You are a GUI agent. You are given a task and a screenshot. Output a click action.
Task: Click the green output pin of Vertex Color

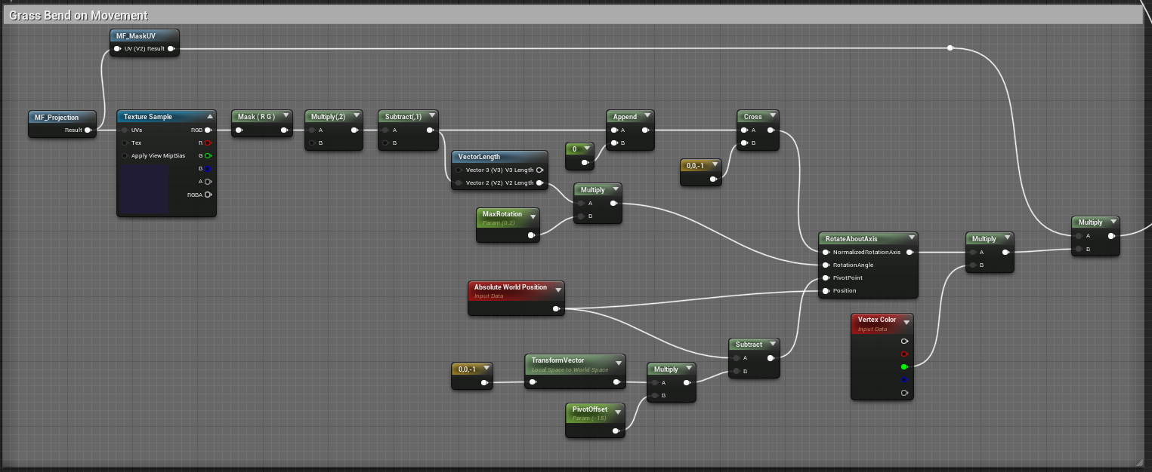[904, 366]
